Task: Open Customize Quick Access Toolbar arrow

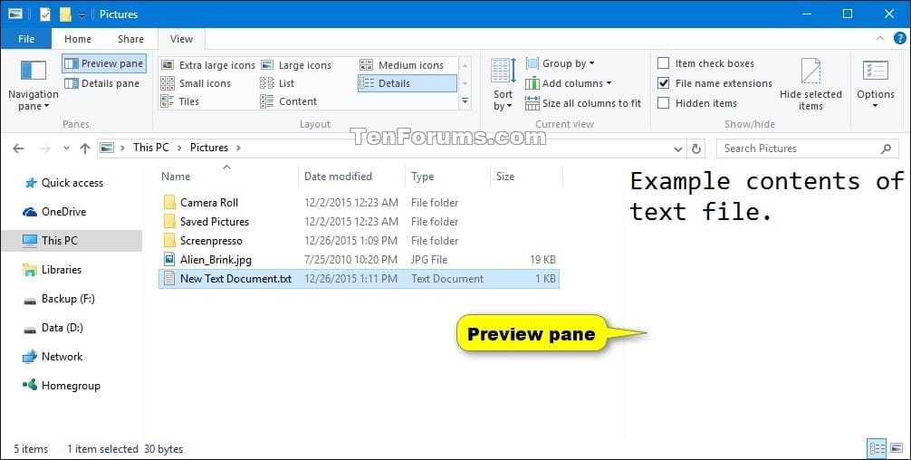Action: click(82, 14)
